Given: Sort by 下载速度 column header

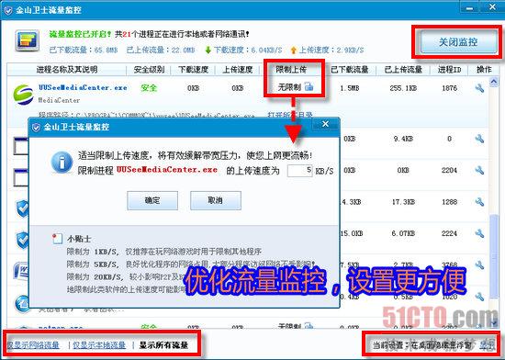Looking at the screenshot, I should click(x=193, y=70).
